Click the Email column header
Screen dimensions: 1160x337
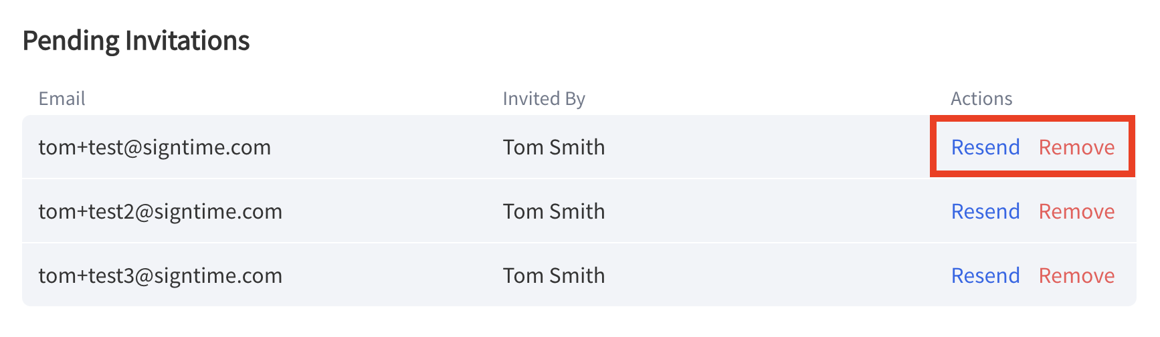pos(62,99)
